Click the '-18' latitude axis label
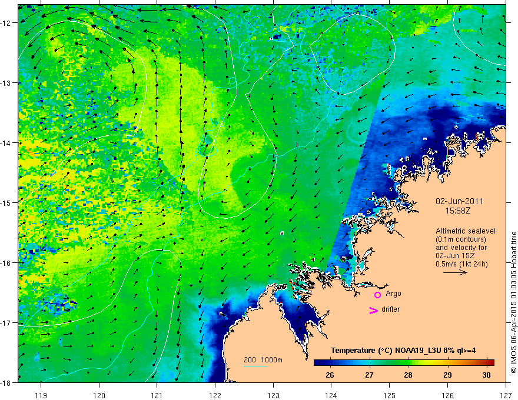The width and height of the screenshot is (518, 400). coord(6,382)
